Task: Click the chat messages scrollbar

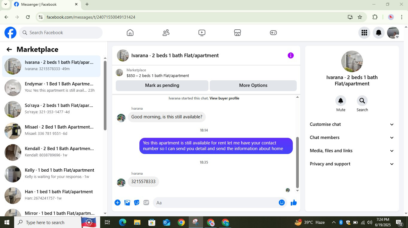Action: tap(297, 162)
